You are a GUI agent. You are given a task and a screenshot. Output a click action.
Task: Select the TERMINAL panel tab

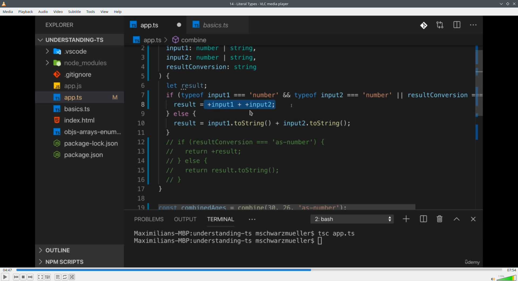click(221, 219)
